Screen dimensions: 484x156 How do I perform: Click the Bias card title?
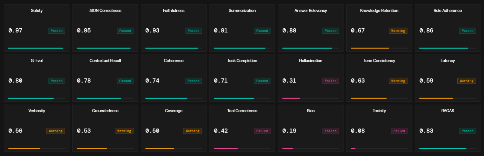tap(311, 111)
